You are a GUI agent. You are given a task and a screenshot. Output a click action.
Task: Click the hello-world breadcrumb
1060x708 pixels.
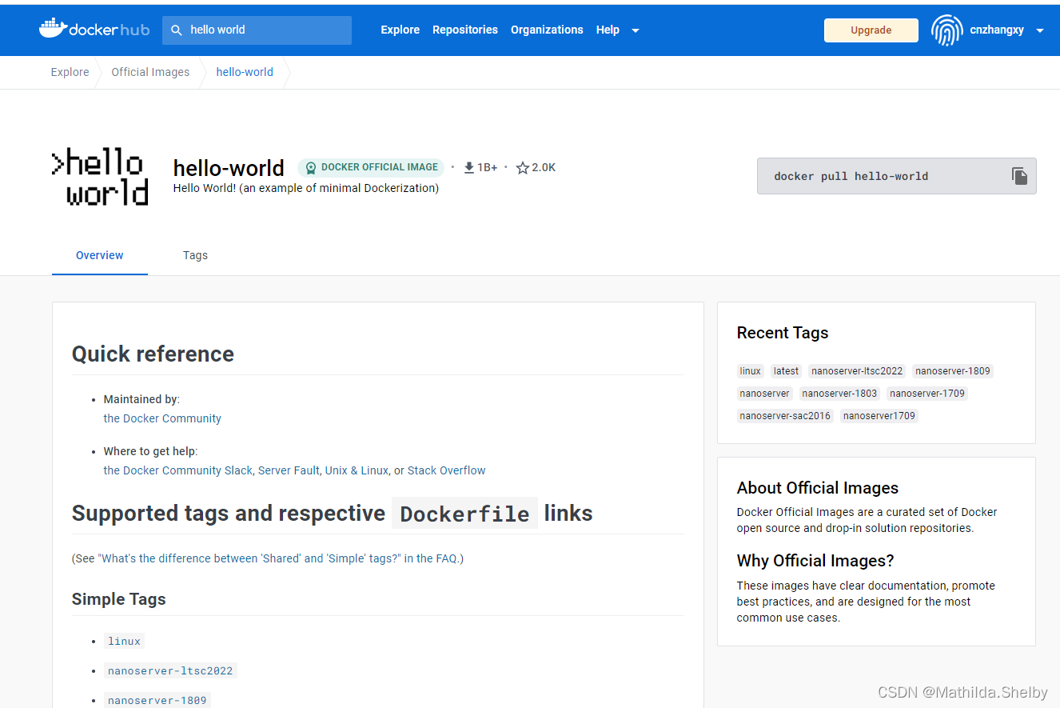[x=245, y=72]
